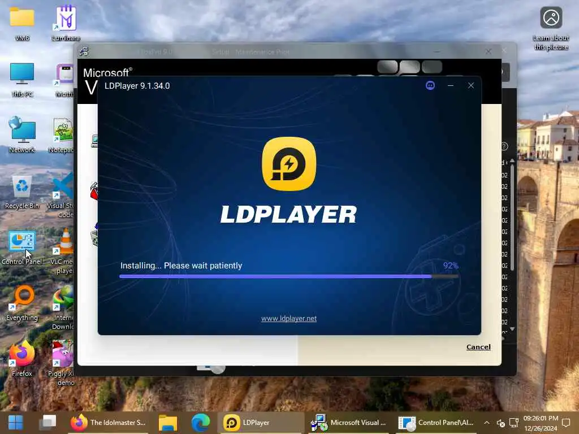Select the Visual Studio Code shortcut
579x434 pixels.
point(61,196)
